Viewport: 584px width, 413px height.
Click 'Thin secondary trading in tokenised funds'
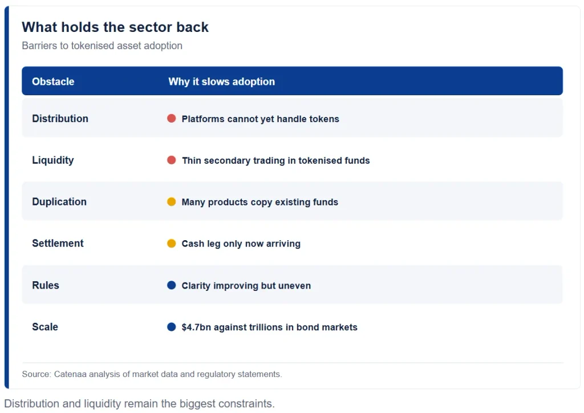coord(275,160)
